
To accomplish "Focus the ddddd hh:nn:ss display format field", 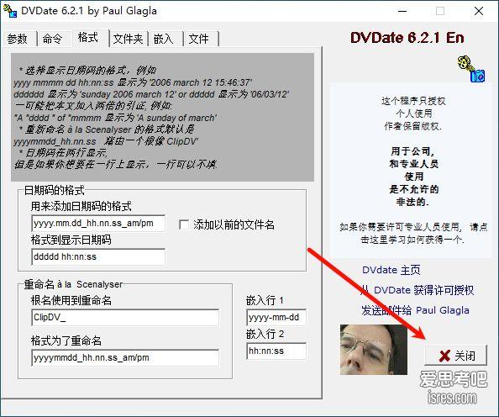I will 98,256.
